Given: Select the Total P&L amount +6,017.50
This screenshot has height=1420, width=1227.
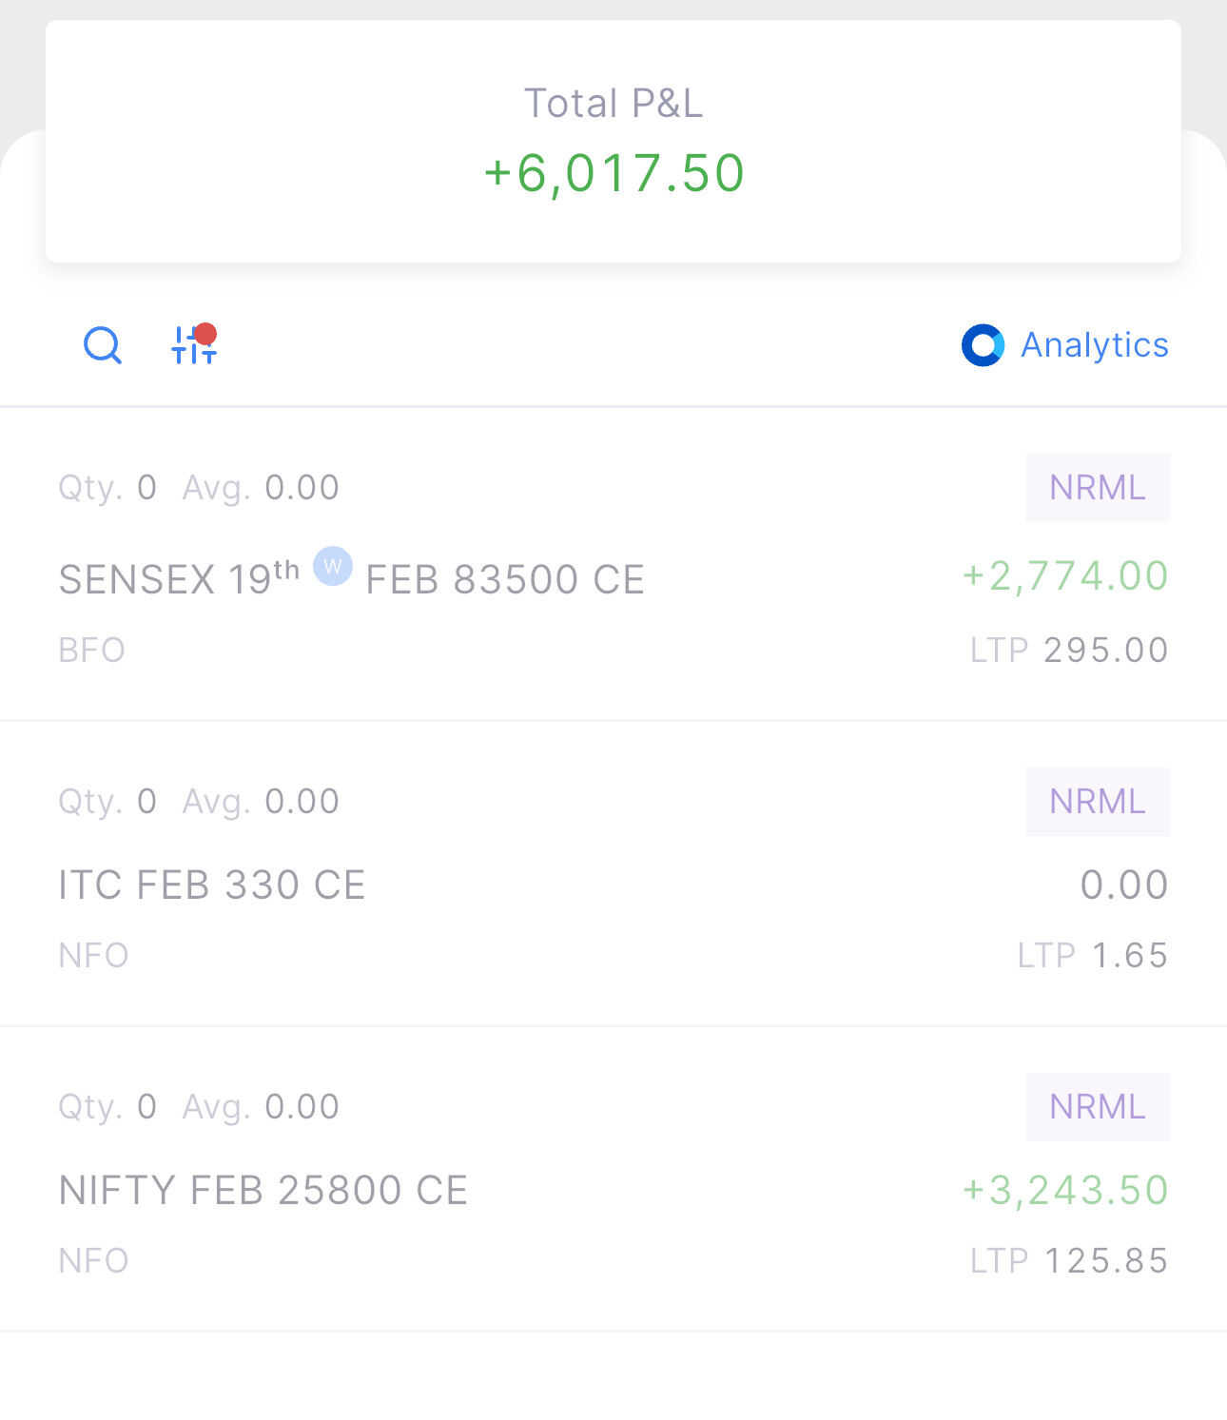Looking at the screenshot, I should point(613,173).
